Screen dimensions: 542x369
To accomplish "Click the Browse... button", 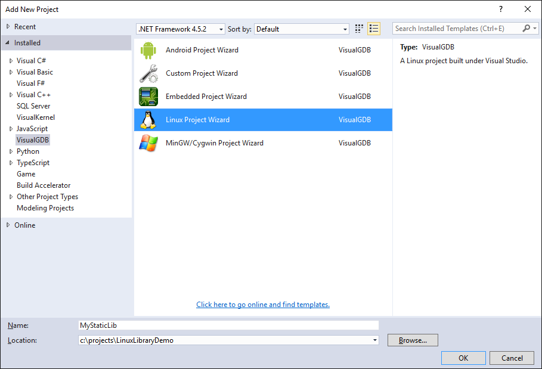I will (413, 340).
